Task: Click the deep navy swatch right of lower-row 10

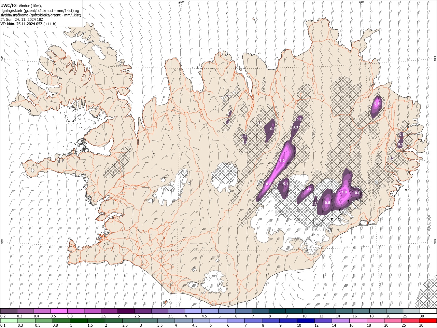Action: [x=305, y=320]
